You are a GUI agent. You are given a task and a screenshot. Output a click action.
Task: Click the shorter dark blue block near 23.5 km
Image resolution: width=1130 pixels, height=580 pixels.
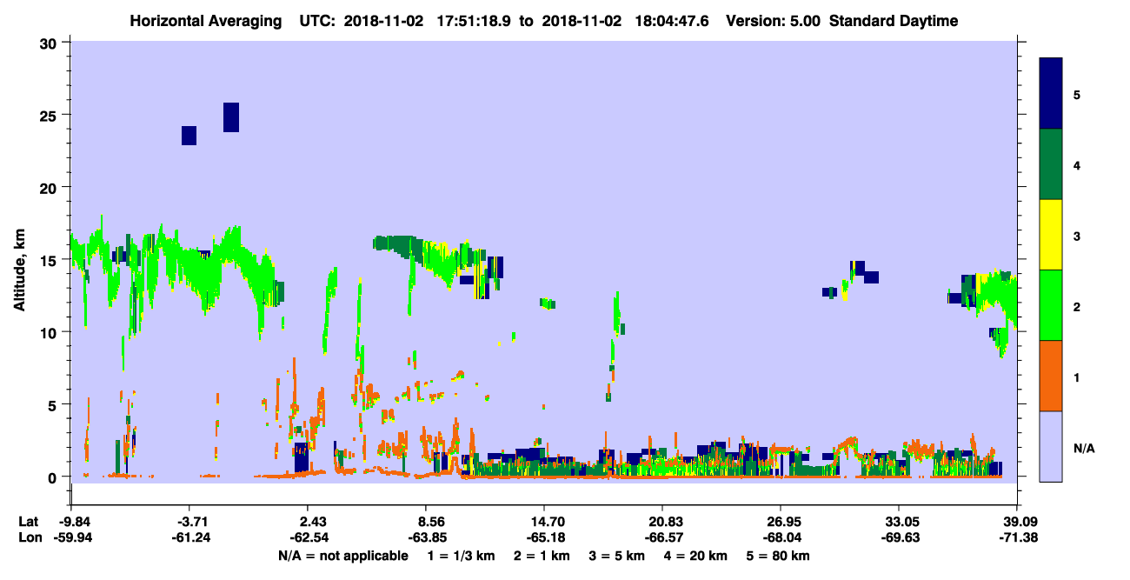(189, 136)
